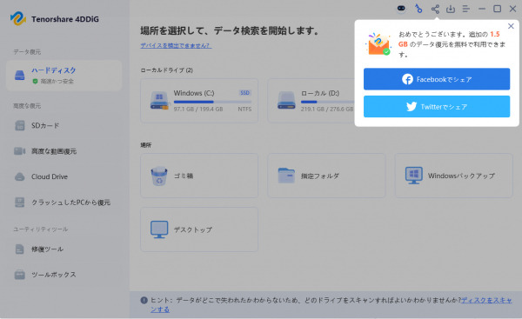Viewport: 522px width, 319px height.
Task: Click the hint info icon
Action: point(144,301)
